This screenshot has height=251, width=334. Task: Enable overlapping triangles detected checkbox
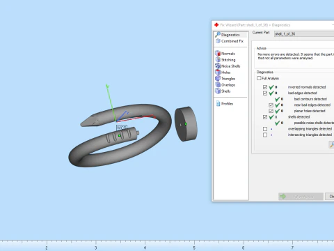click(x=265, y=129)
